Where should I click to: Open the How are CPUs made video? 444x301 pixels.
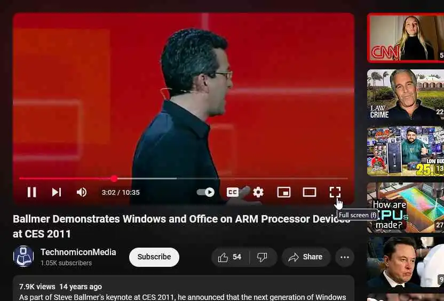406,208
